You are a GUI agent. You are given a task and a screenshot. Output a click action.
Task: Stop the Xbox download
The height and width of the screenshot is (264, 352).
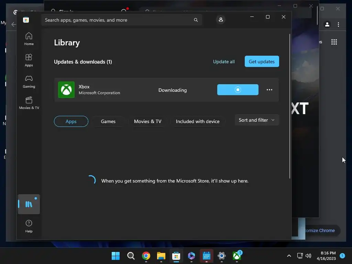click(238, 90)
